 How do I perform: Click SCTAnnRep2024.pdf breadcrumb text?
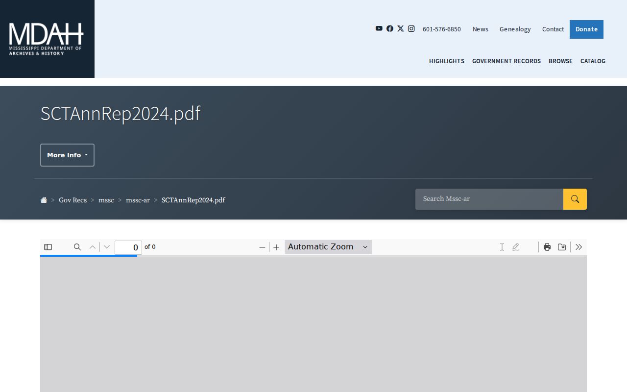point(193,200)
